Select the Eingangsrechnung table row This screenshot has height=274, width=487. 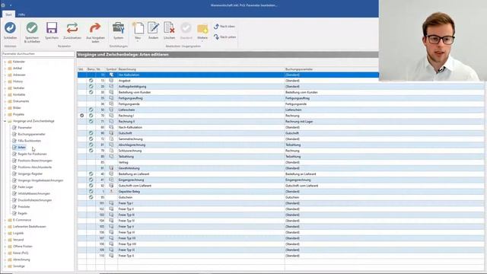tap(281, 180)
